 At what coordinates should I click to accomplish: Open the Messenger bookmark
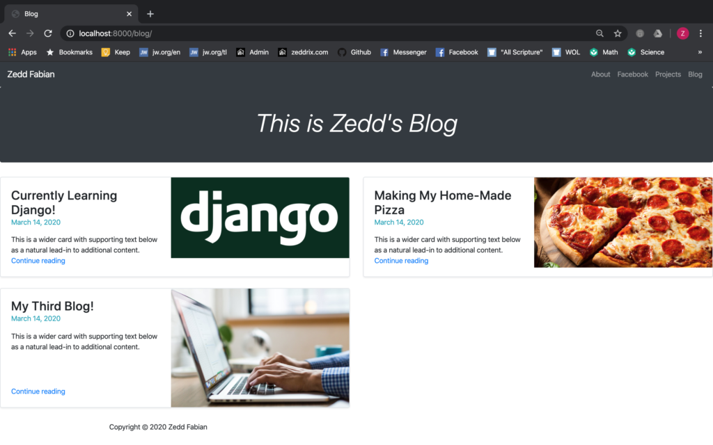403,52
